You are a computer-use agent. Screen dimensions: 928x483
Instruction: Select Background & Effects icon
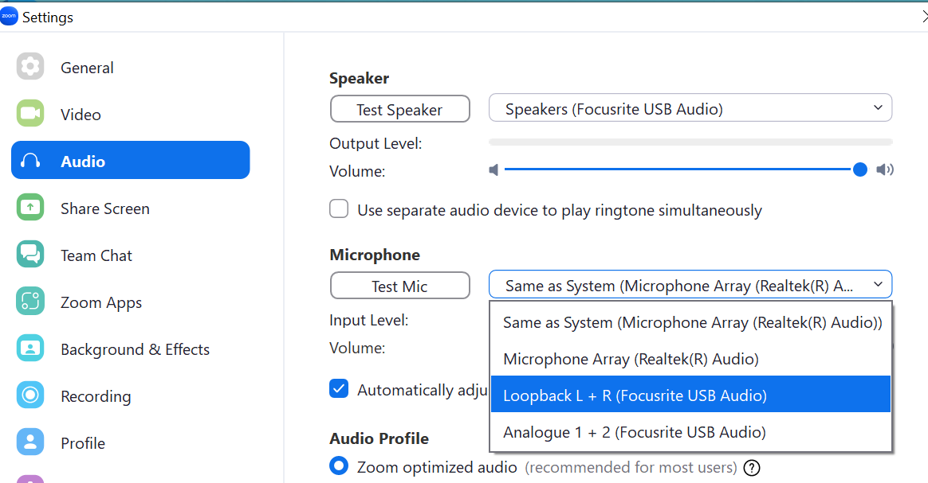click(x=30, y=349)
